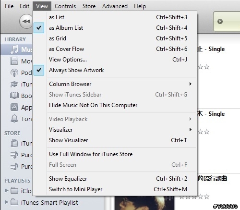The width and height of the screenshot is (240, 210).
Task: Choose as List view
Action: point(118,17)
